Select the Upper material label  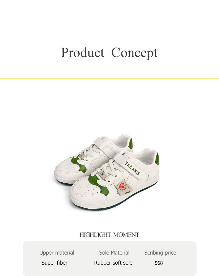click(57, 253)
